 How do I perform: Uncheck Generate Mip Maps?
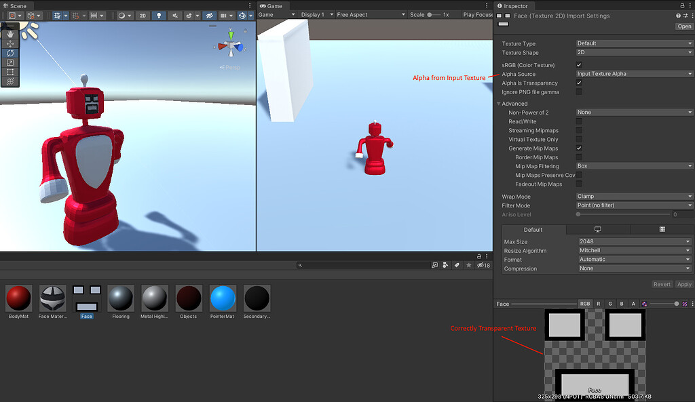(x=579, y=148)
